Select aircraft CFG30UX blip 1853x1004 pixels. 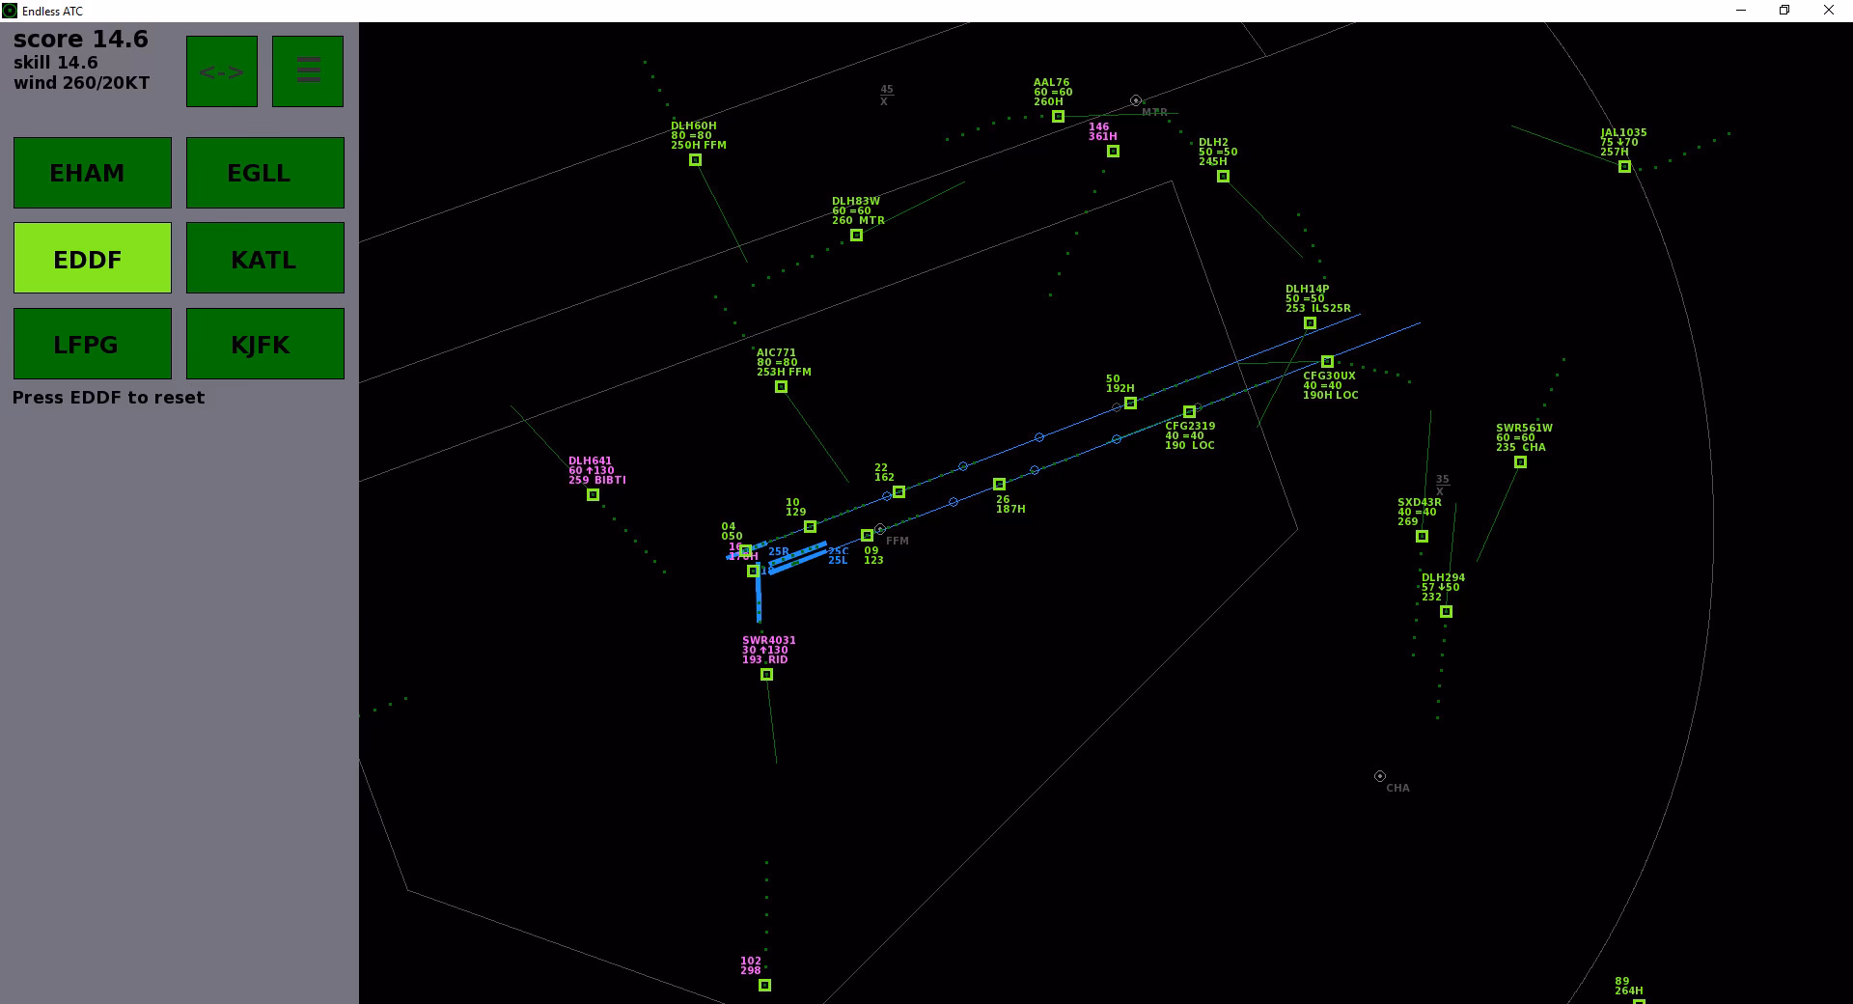pos(1327,362)
